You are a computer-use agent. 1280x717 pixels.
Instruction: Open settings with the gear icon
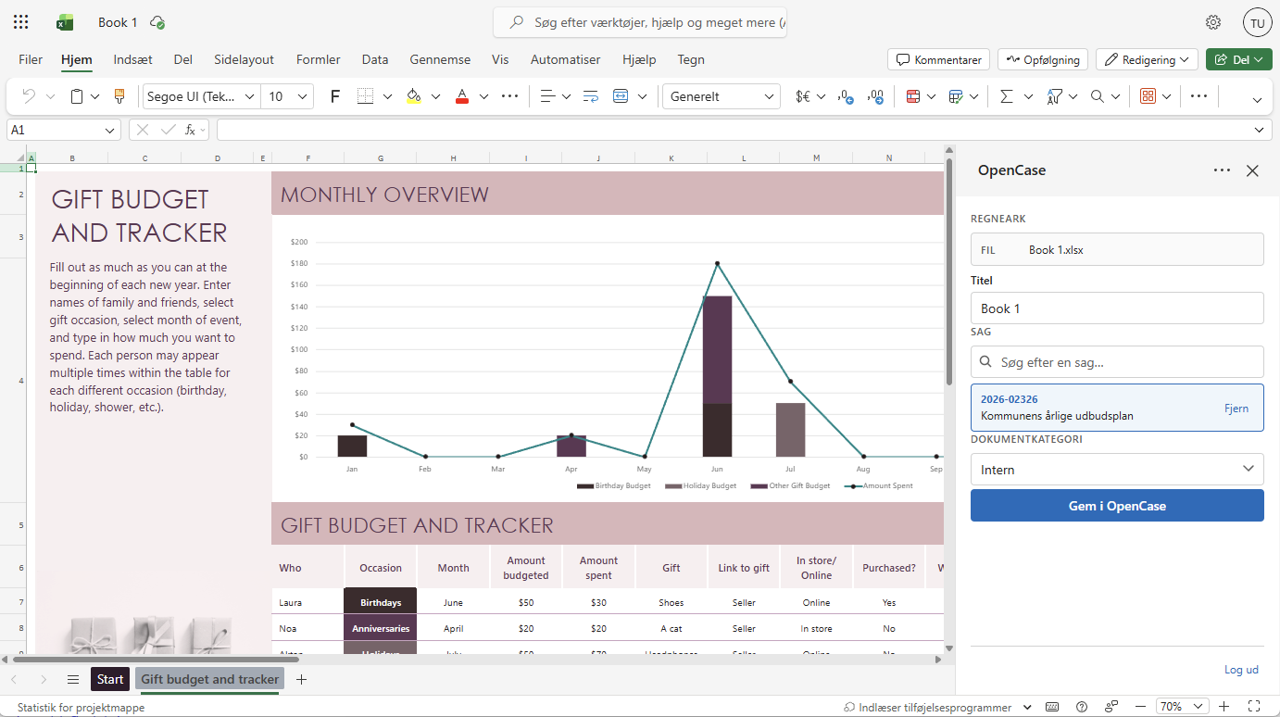tap(1213, 22)
